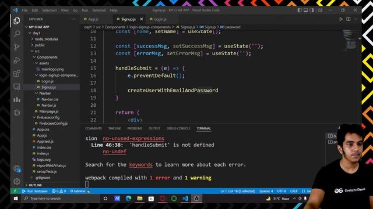Collapse the day1 folder
This screenshot has height=209, width=373.
[36, 33]
